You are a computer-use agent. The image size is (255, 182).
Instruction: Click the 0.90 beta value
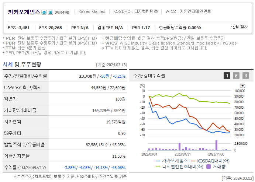[122, 133]
